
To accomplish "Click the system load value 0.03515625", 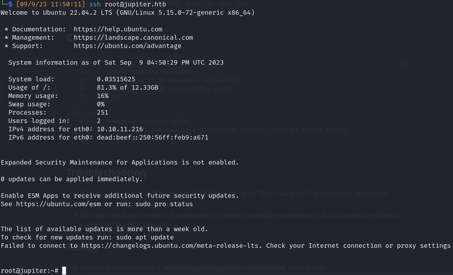I will tap(116, 79).
